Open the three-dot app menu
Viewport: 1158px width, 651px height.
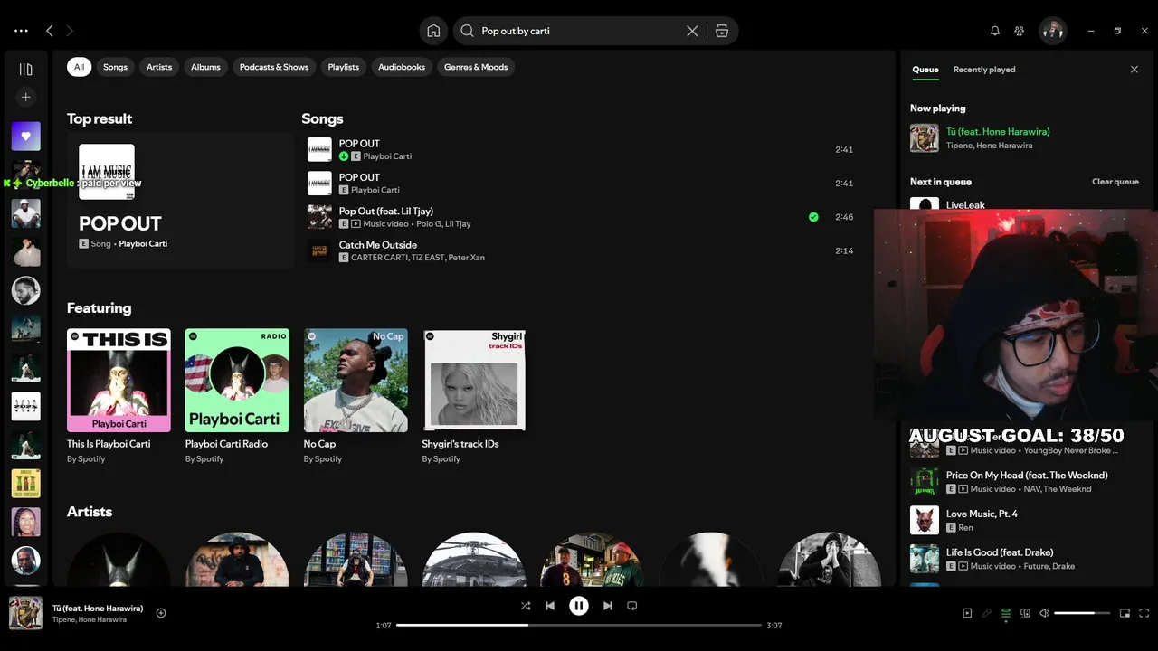pyautogui.click(x=21, y=31)
